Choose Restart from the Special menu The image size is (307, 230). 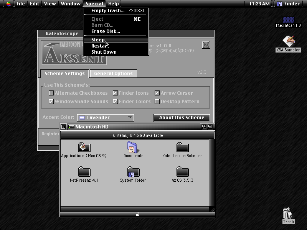click(116, 46)
